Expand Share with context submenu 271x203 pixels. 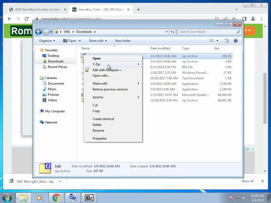pos(113,84)
